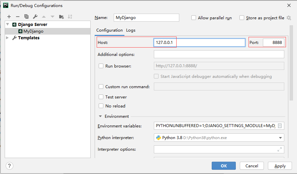This screenshot has width=297, height=174.
Task: Create new folder for configurations
Action: click(61, 17)
